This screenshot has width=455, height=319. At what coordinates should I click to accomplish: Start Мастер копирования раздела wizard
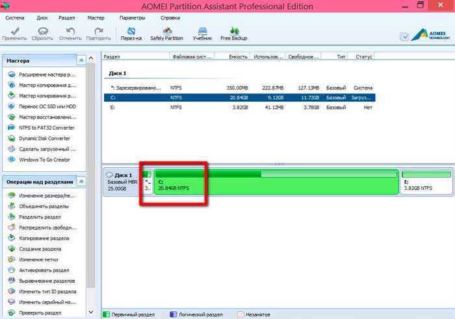point(42,96)
